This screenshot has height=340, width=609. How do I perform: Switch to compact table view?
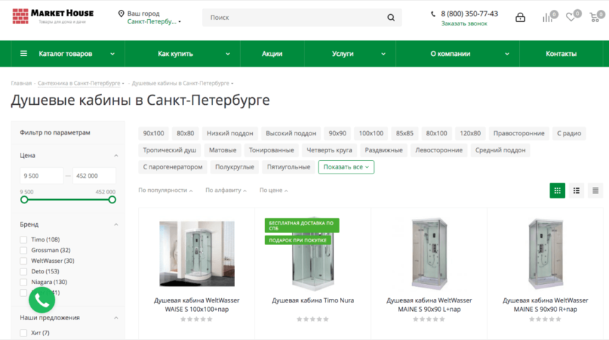coord(596,191)
